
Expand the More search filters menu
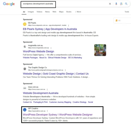[78, 12]
